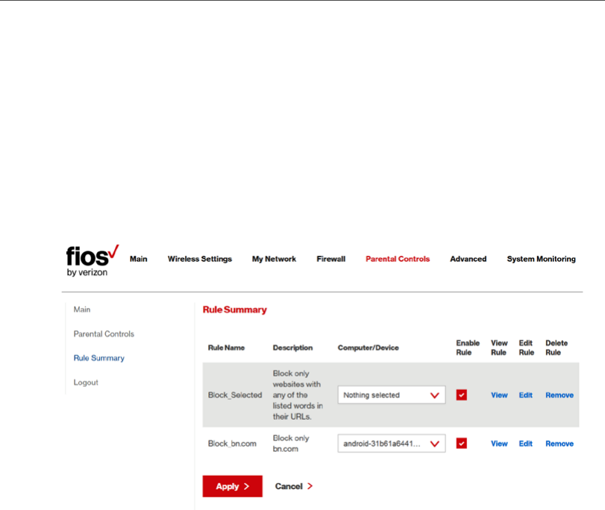Click the Description column header
Viewport: 605px width, 510px height.
point(293,347)
